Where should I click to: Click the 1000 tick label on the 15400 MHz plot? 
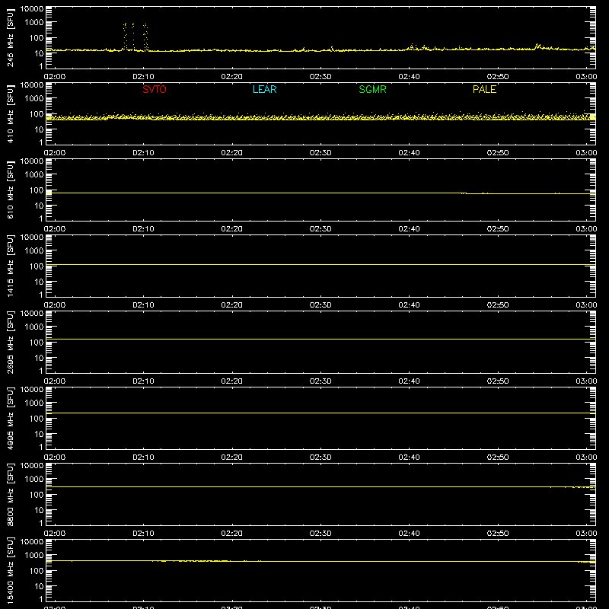click(x=34, y=555)
